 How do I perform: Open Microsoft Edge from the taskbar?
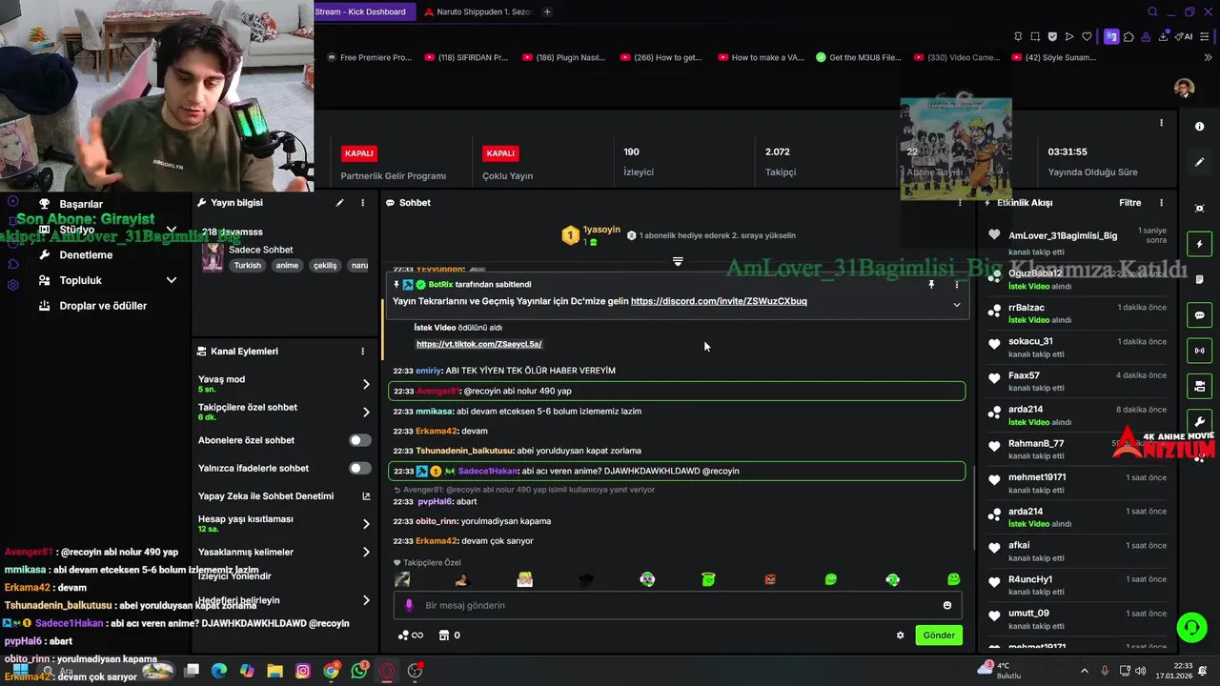coord(219,671)
